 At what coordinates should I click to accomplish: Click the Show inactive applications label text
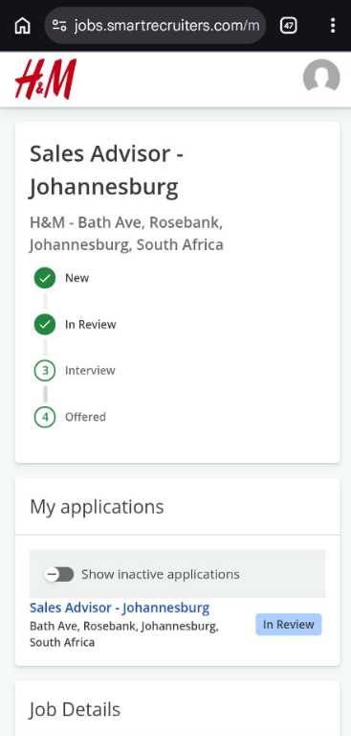pyautogui.click(x=161, y=574)
